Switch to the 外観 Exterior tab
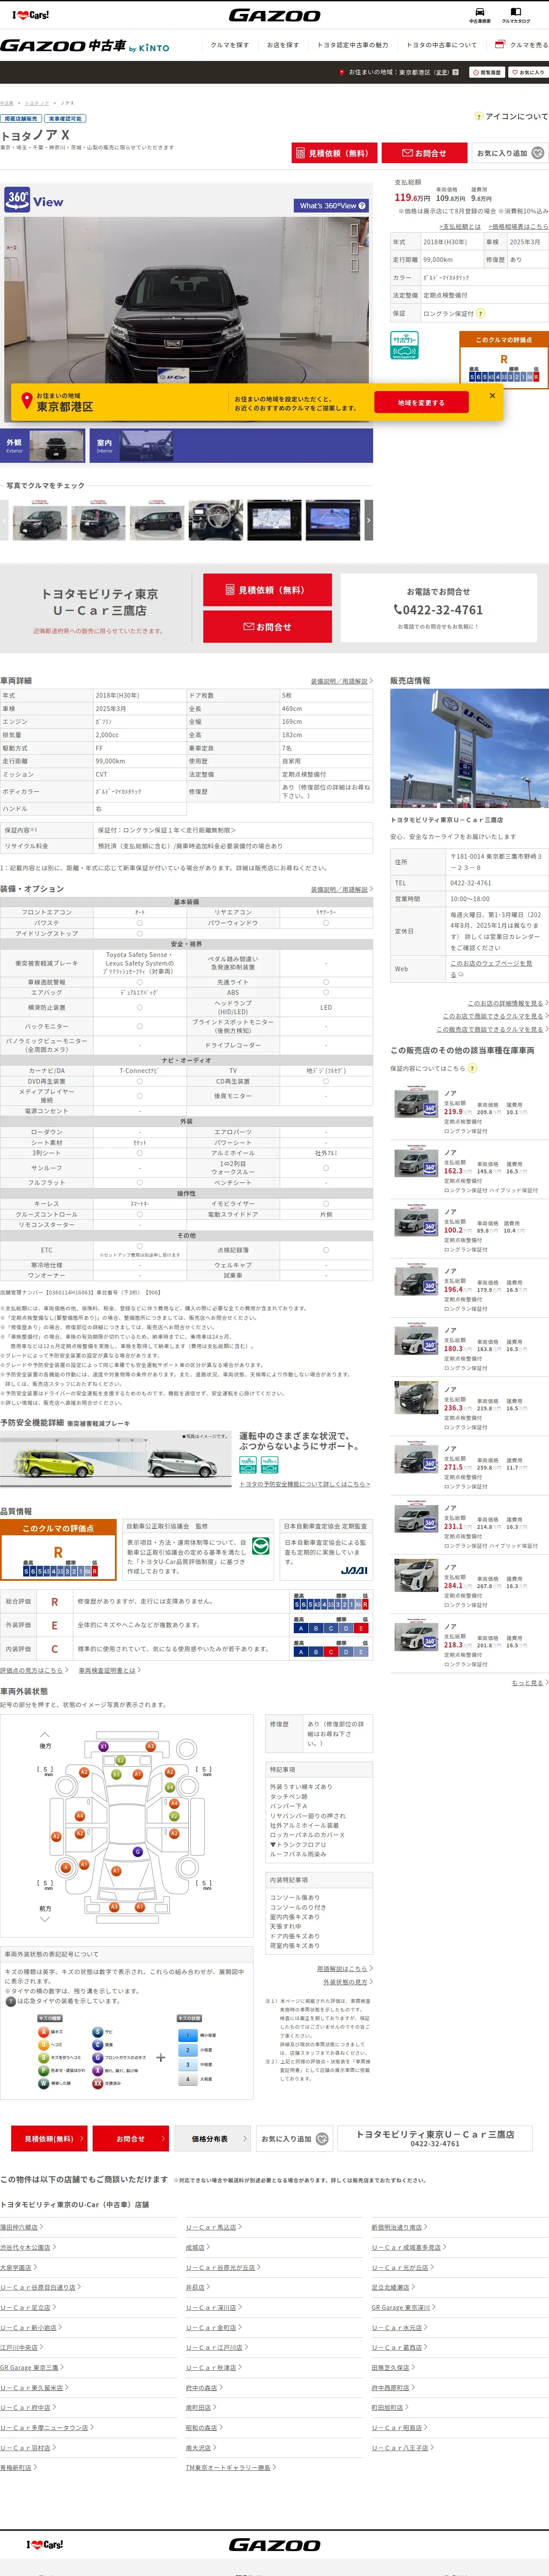This screenshot has height=2576, width=549. click(x=43, y=446)
